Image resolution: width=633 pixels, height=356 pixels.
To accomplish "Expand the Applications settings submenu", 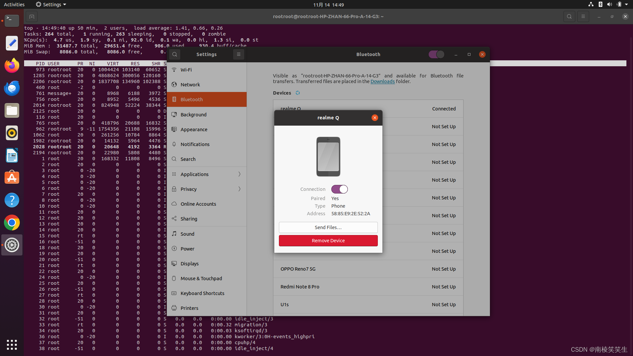I will (239, 174).
